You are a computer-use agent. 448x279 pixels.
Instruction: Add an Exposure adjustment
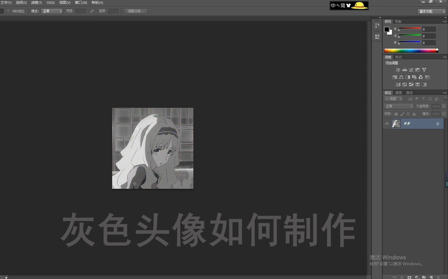pyautogui.click(x=417, y=70)
